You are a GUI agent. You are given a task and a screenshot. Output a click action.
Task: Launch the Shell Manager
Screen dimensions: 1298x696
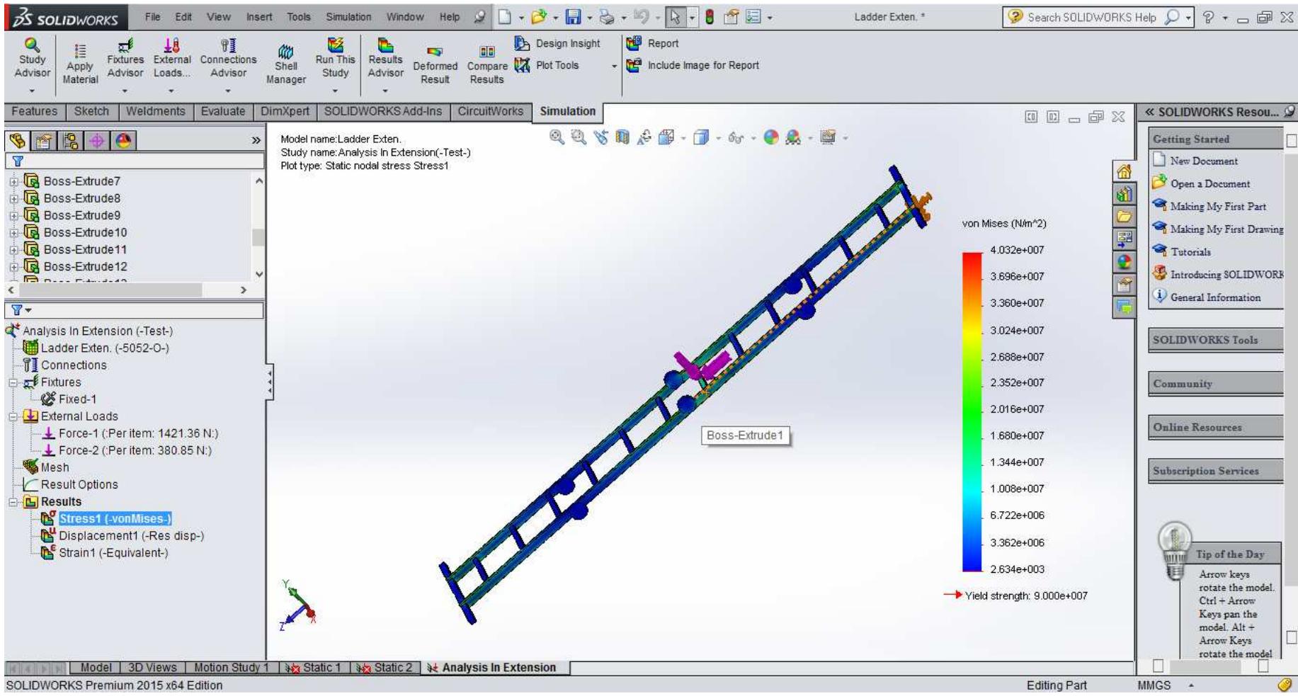point(285,65)
